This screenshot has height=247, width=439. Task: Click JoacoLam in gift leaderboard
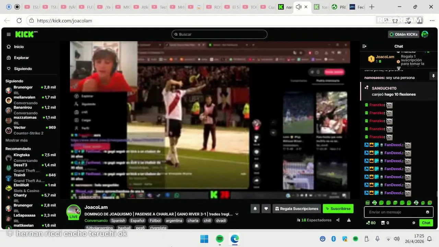point(385,57)
